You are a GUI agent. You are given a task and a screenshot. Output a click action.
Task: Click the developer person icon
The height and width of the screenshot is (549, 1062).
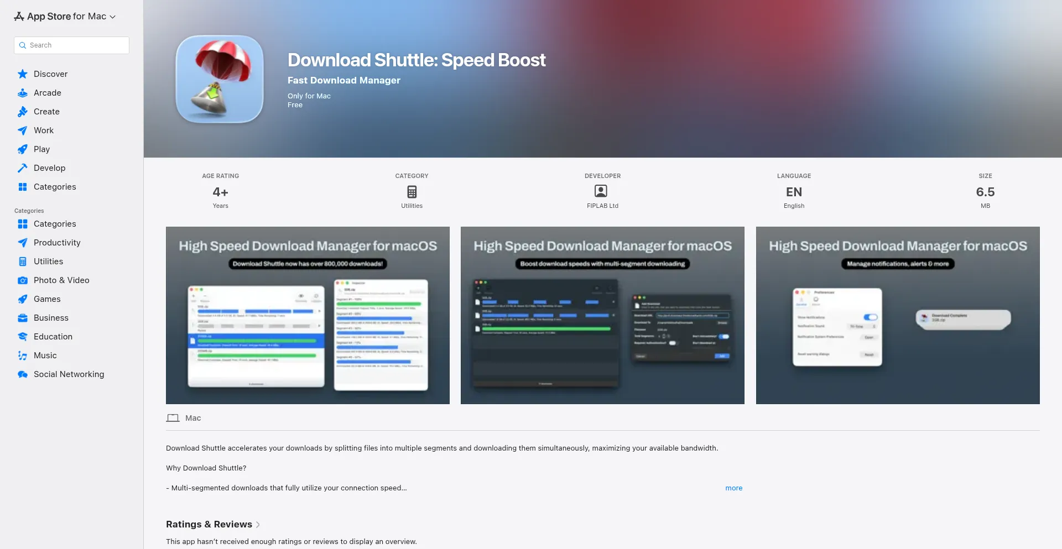pos(601,191)
